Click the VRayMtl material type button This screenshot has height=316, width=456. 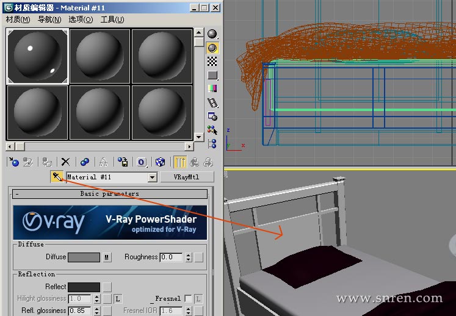187,178
